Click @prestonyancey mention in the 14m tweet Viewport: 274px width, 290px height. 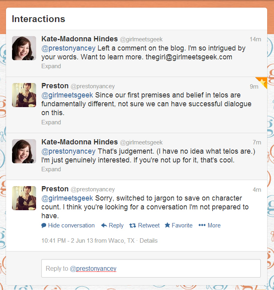coord(69,48)
